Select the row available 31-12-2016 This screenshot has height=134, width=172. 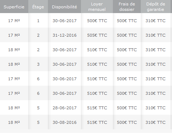coord(86,35)
